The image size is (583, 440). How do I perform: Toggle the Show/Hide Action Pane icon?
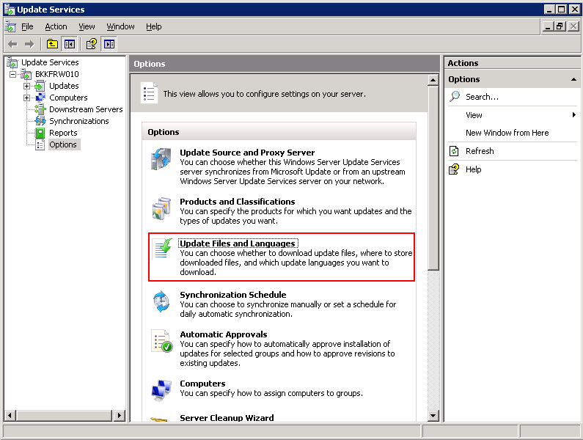point(109,44)
